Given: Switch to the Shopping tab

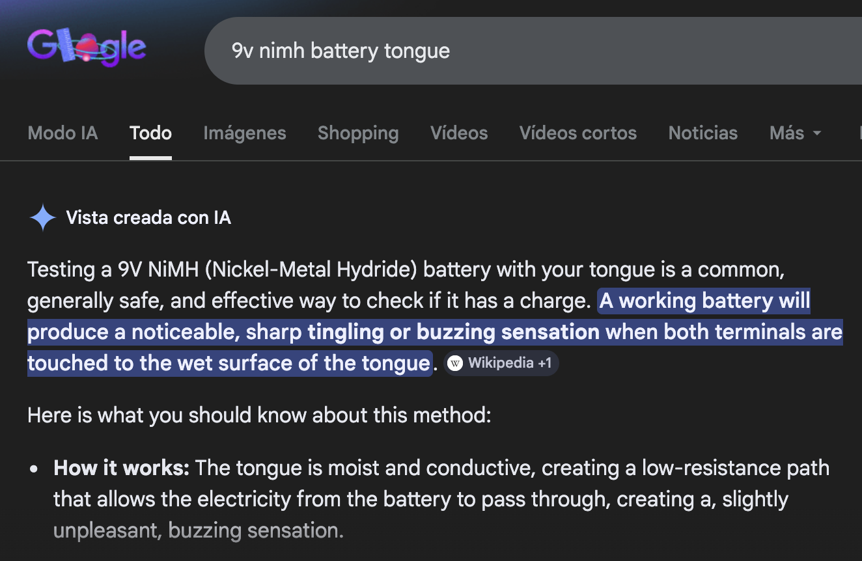Looking at the screenshot, I should tap(358, 133).
